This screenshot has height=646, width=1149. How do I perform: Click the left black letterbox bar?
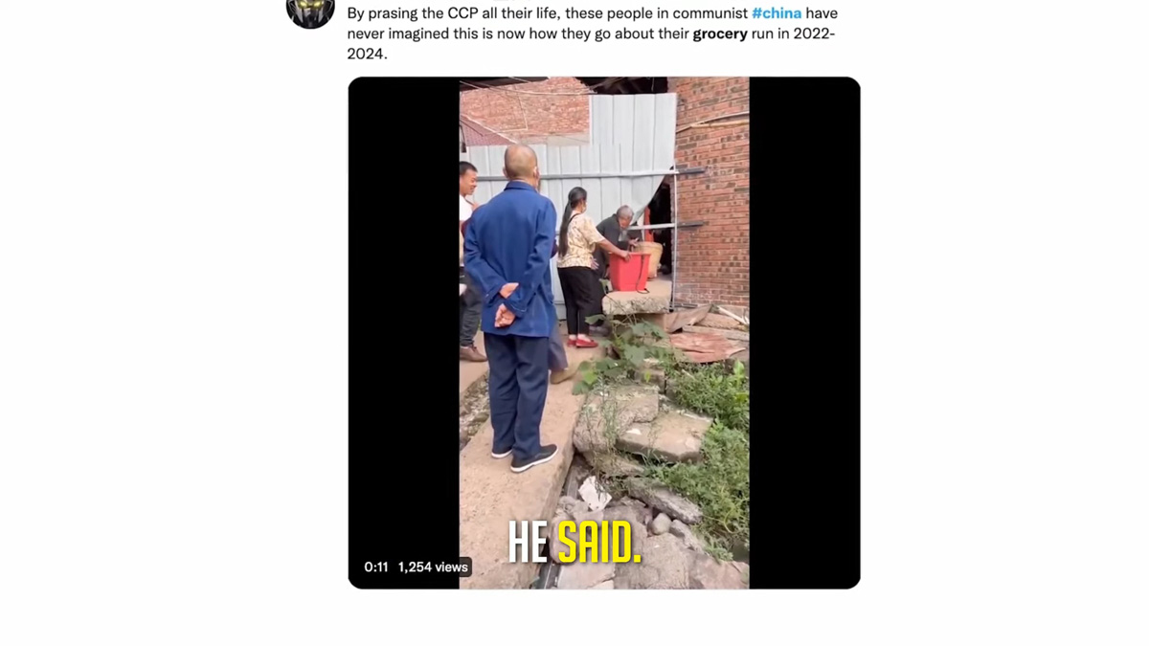403,332
